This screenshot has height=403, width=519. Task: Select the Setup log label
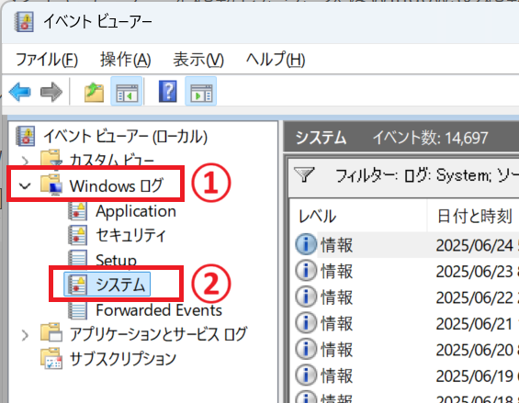click(x=116, y=260)
